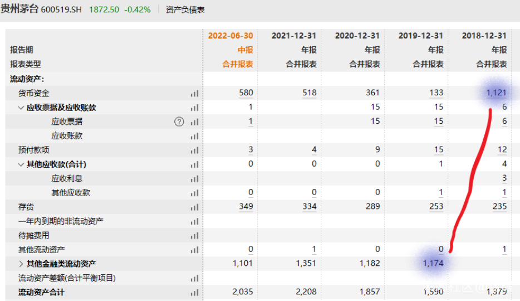Screen dimensions: 520x301
Task: Click the help question mark beside 应收票据
Action: tap(179, 122)
